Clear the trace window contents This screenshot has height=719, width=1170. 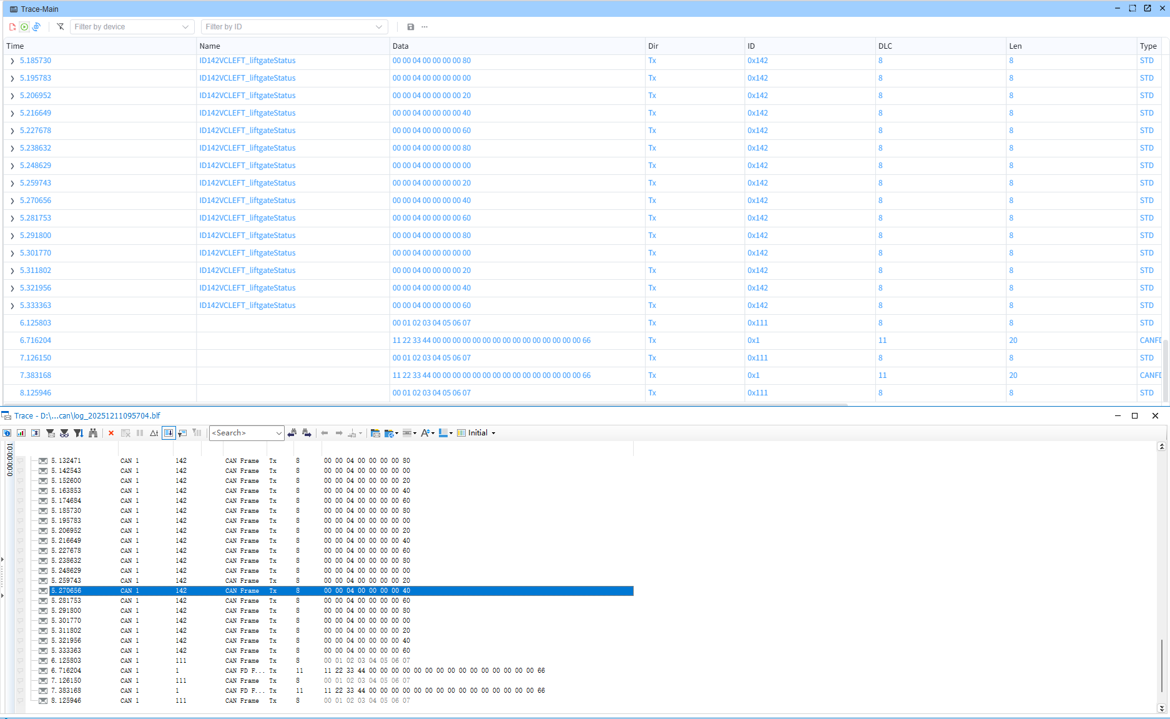(x=111, y=432)
